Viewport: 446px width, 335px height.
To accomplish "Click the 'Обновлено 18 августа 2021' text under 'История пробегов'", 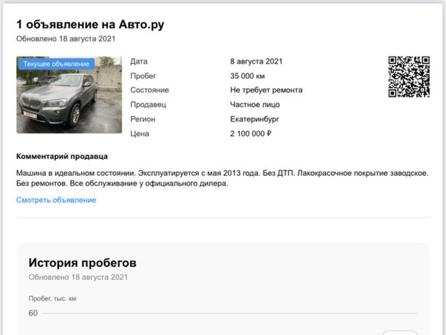I will tap(78, 277).
